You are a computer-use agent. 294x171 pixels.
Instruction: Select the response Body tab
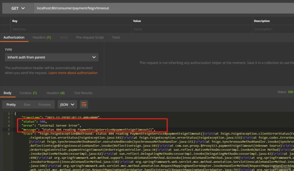(8, 93)
